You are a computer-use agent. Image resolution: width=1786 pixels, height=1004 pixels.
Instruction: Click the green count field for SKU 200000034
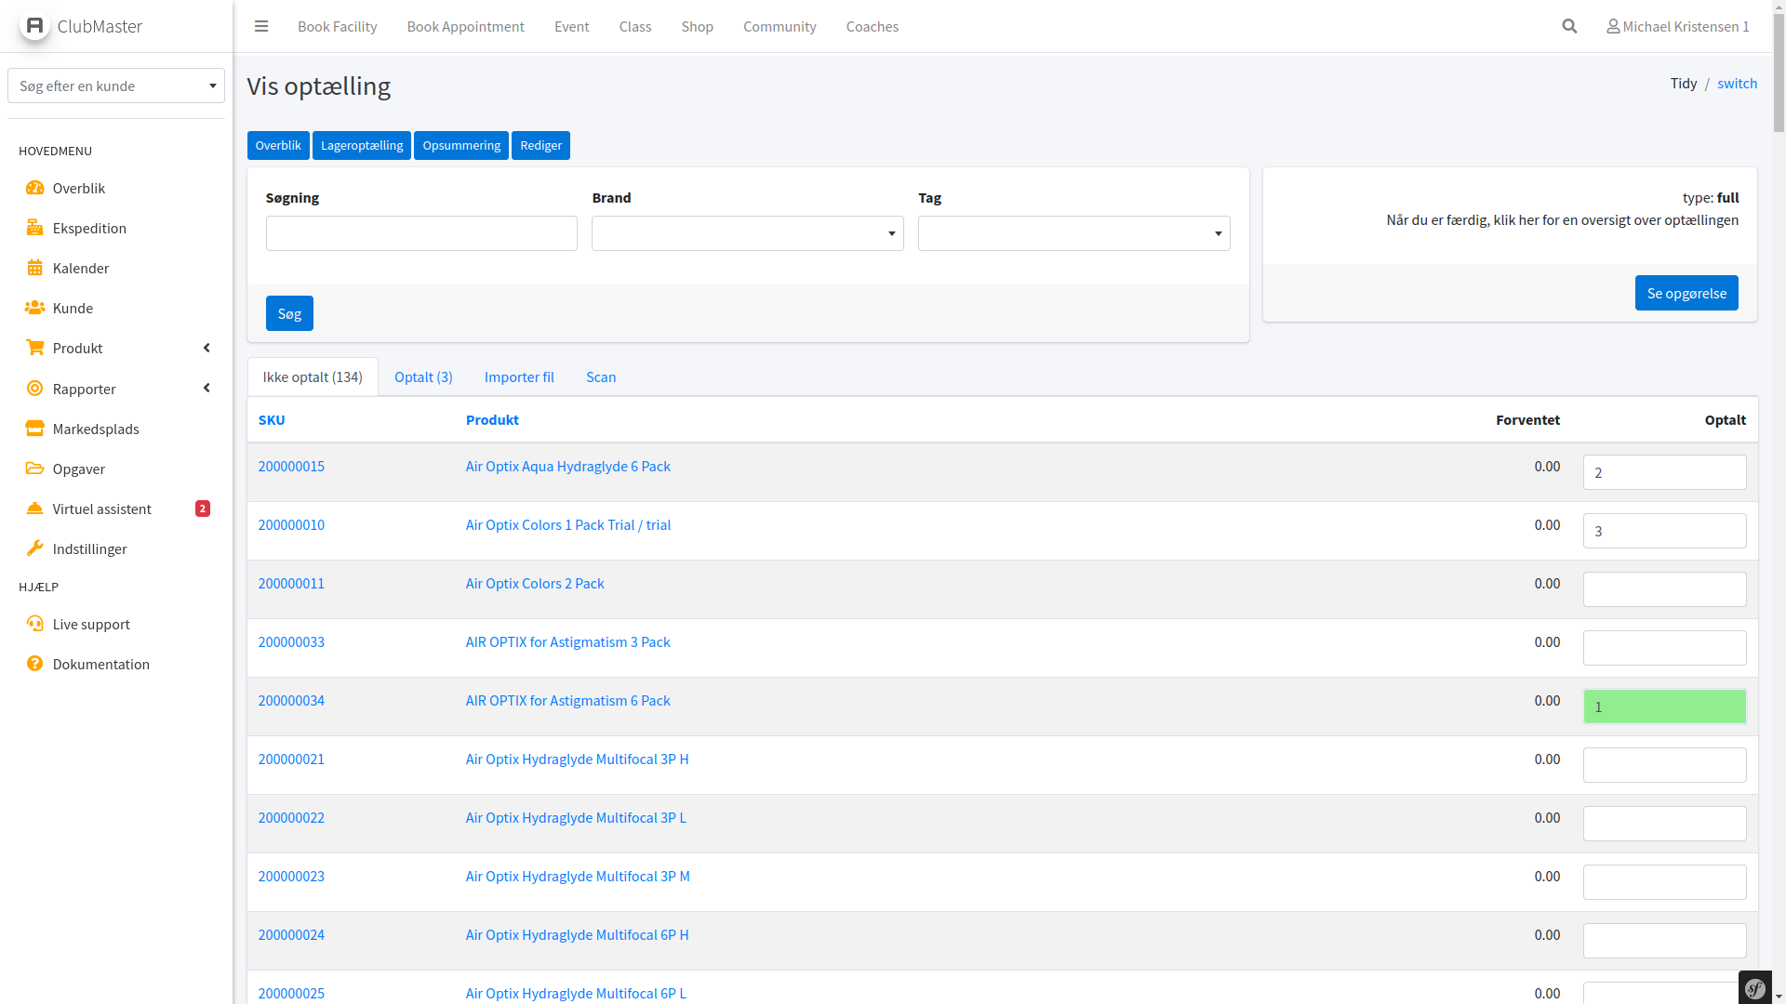click(1663, 707)
